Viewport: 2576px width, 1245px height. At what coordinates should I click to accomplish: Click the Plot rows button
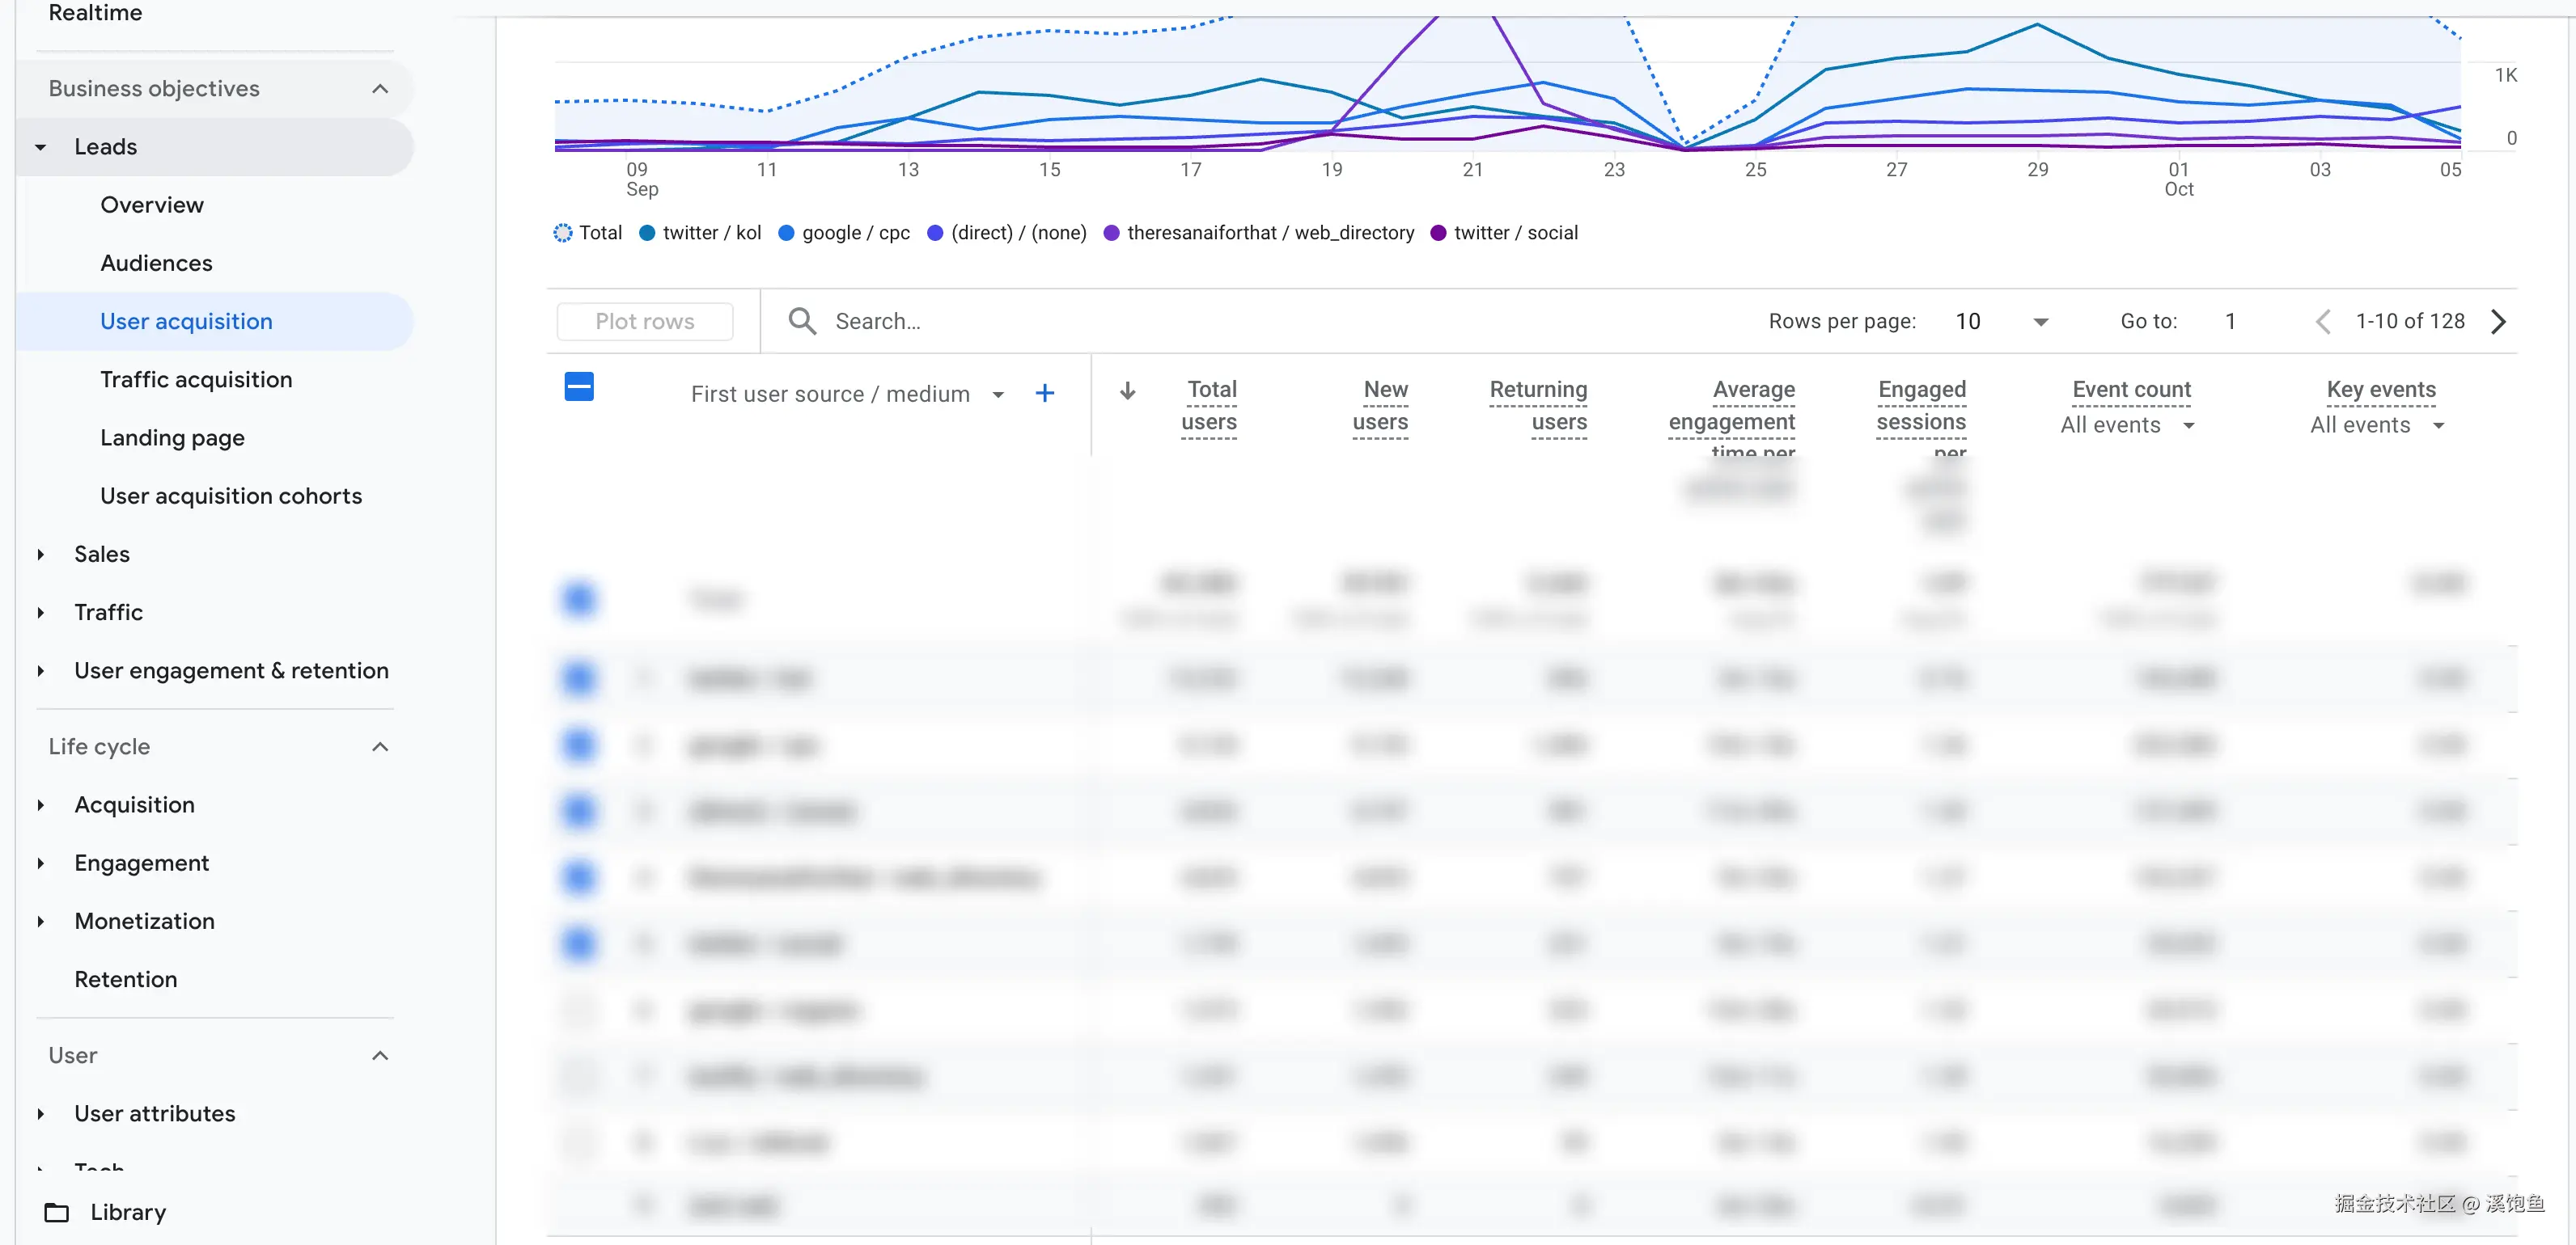[644, 321]
